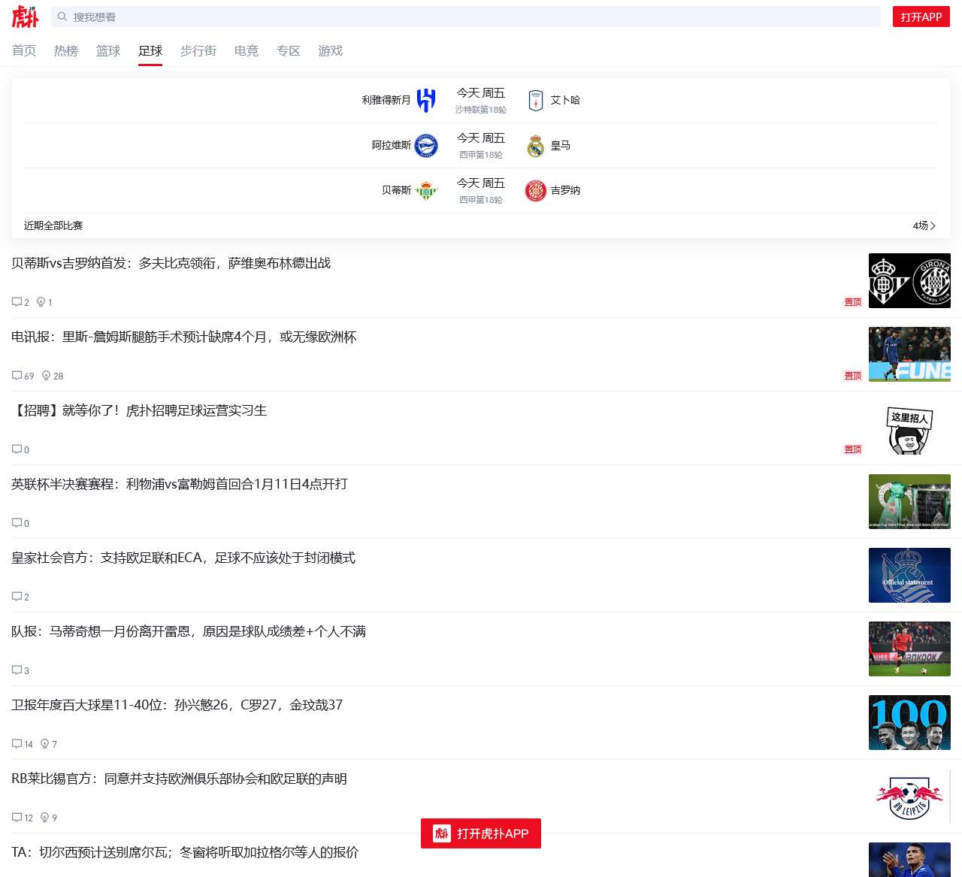This screenshot has height=877, width=962.
Task: Click the Hupu logo at top left
Action: 25,17
